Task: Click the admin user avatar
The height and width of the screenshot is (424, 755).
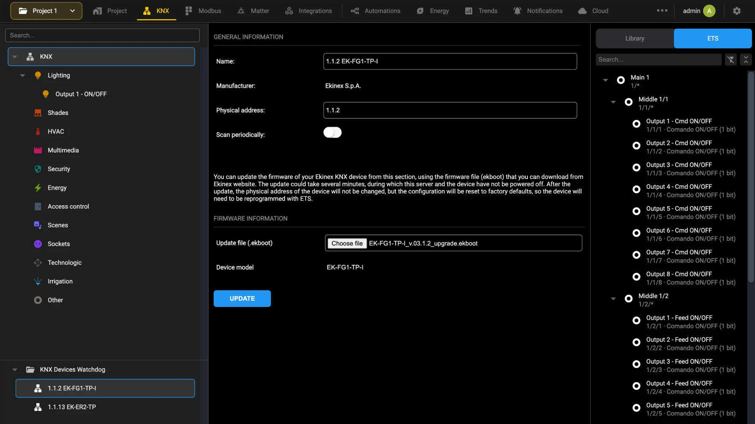Action: click(709, 11)
